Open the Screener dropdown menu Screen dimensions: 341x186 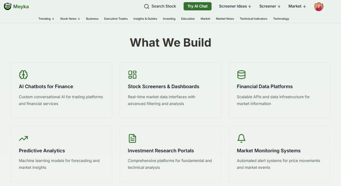[x=270, y=6]
